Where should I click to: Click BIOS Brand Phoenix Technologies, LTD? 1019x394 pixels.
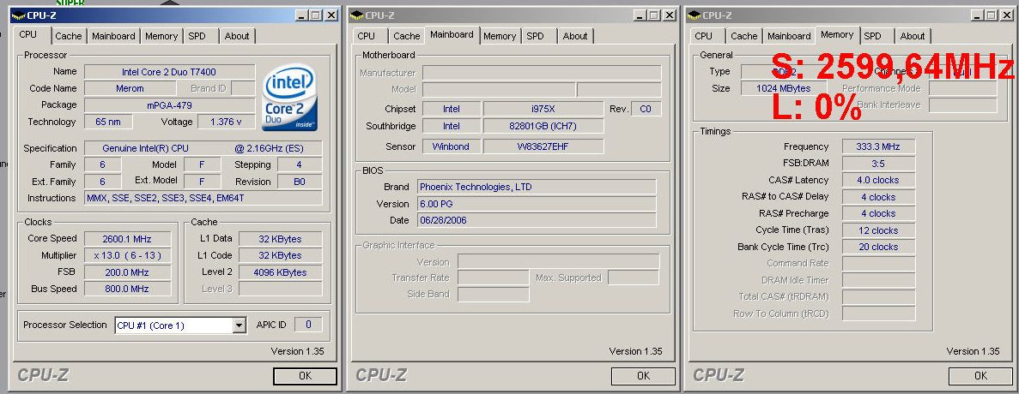537,188
